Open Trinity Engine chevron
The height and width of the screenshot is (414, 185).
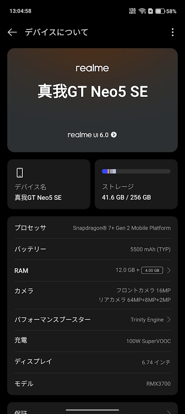[x=169, y=320]
